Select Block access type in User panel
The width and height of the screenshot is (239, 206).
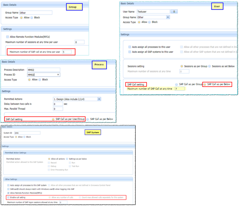pos(149,22)
